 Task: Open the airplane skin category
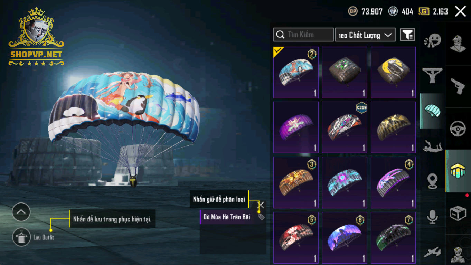432,252
